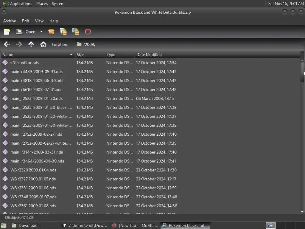Screen dimensions: 305x229
Task: Click the clock Sat Nov 16, 9:01 AM
Action: (x=286, y=4)
